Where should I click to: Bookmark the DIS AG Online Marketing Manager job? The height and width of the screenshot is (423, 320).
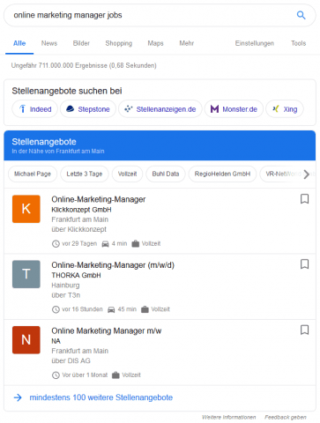304,330
